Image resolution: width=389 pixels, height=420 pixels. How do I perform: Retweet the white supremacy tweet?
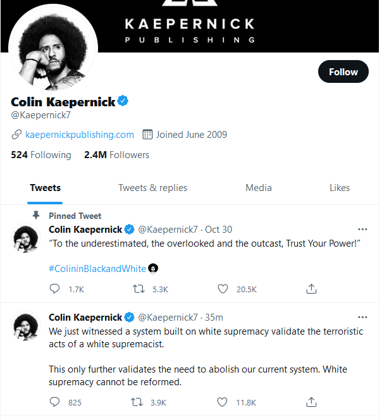(137, 402)
